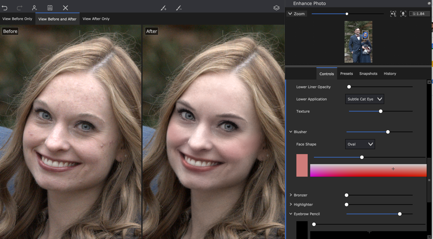433x239 pixels.
Task: Expand the Highlighter section
Action: click(291, 204)
